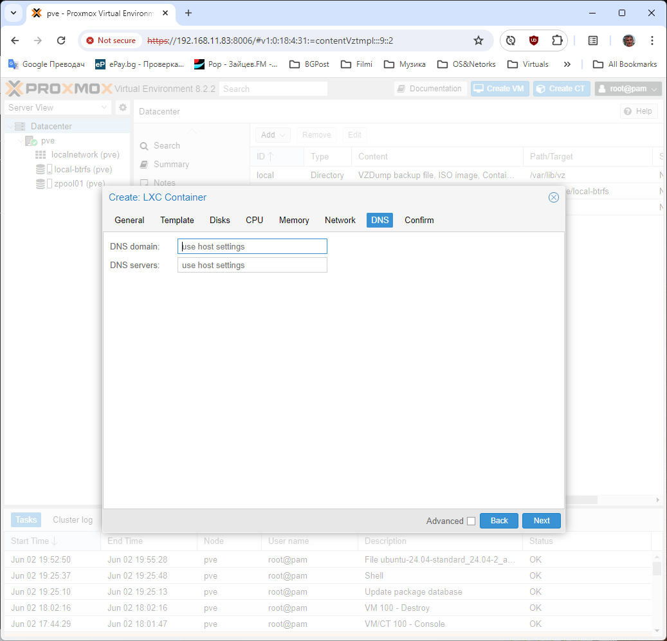Select zpool01 (pve) storage
Viewport: 667px width, 641px height.
[79, 184]
